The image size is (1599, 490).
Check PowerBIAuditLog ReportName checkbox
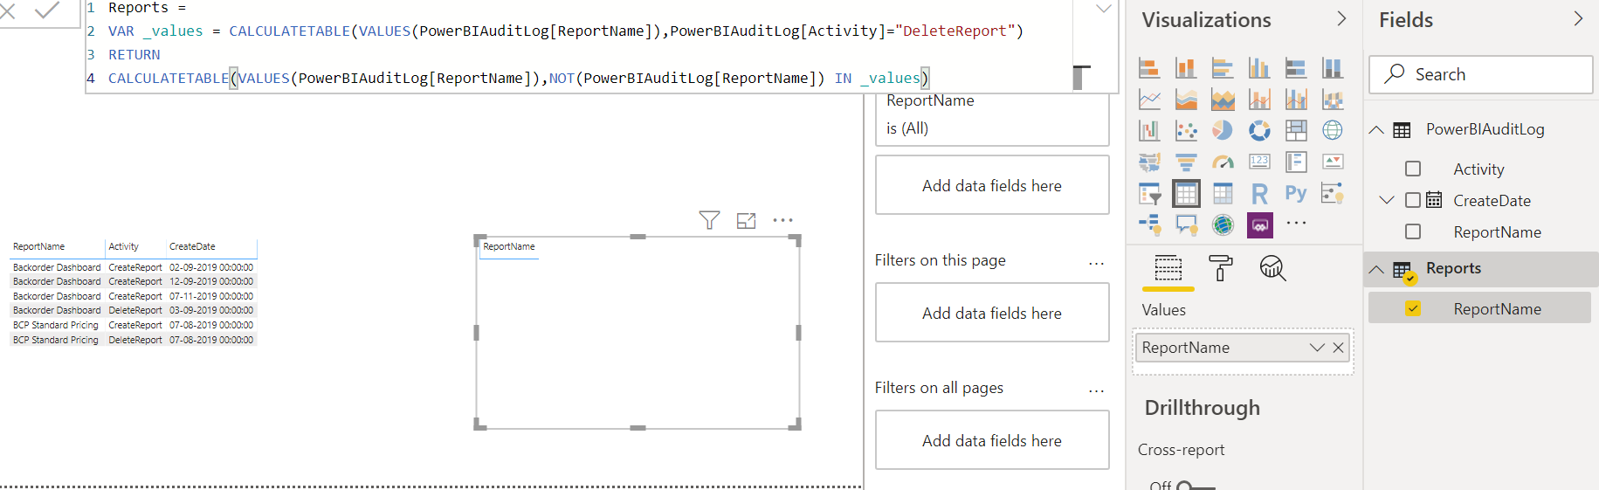coord(1413,231)
